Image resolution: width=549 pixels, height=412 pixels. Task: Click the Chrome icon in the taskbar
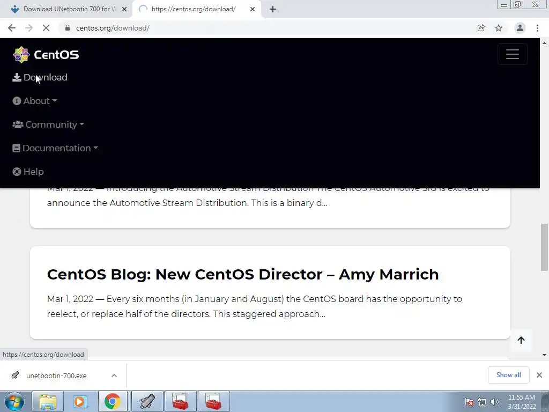pos(113,401)
